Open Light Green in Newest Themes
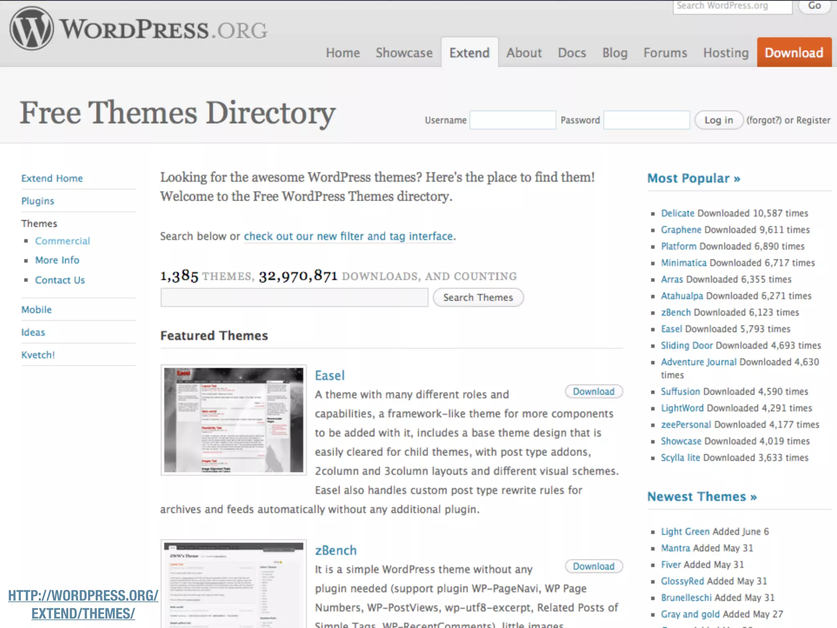The height and width of the screenshot is (628, 837). coord(685,532)
